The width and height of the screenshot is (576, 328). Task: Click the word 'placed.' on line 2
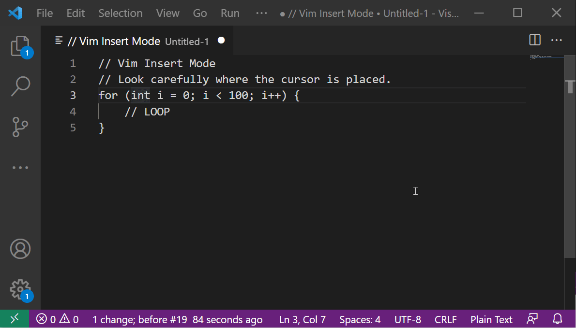(368, 80)
